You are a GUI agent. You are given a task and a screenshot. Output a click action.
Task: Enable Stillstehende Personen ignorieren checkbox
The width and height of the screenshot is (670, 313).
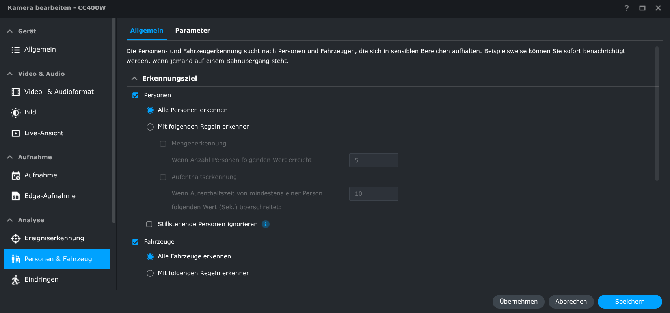click(x=149, y=224)
